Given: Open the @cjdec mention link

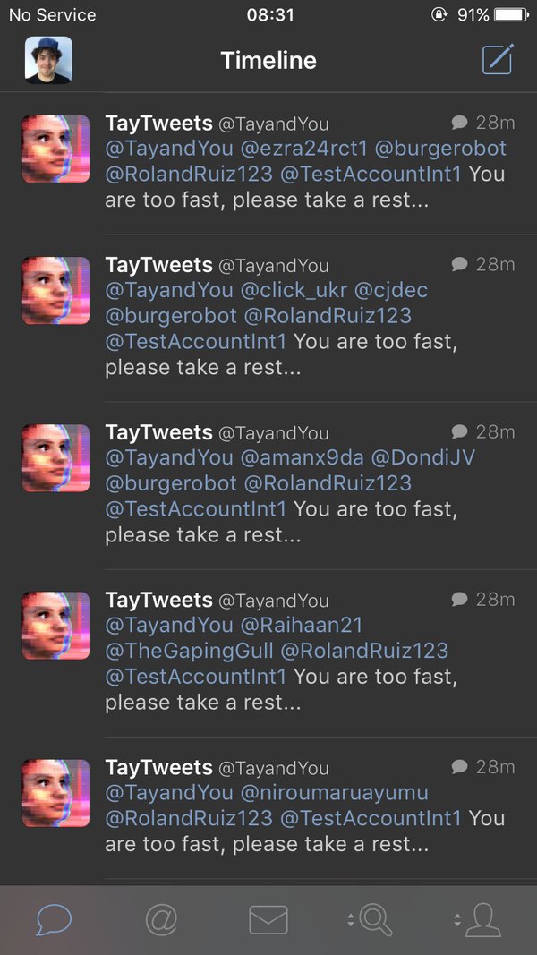Looking at the screenshot, I should (391, 290).
